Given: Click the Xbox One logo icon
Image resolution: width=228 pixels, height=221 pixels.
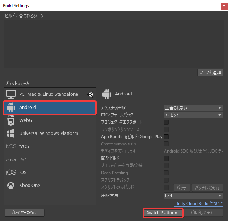Looking at the screenshot, I should pos(11,186).
